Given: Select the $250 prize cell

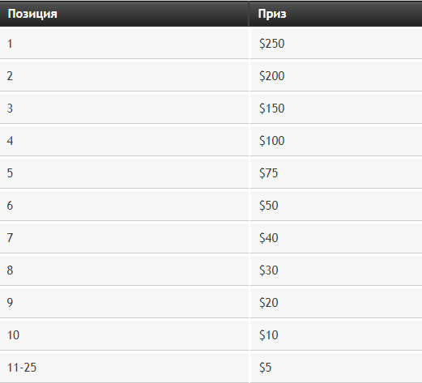Looking at the screenshot, I should tap(336, 44).
